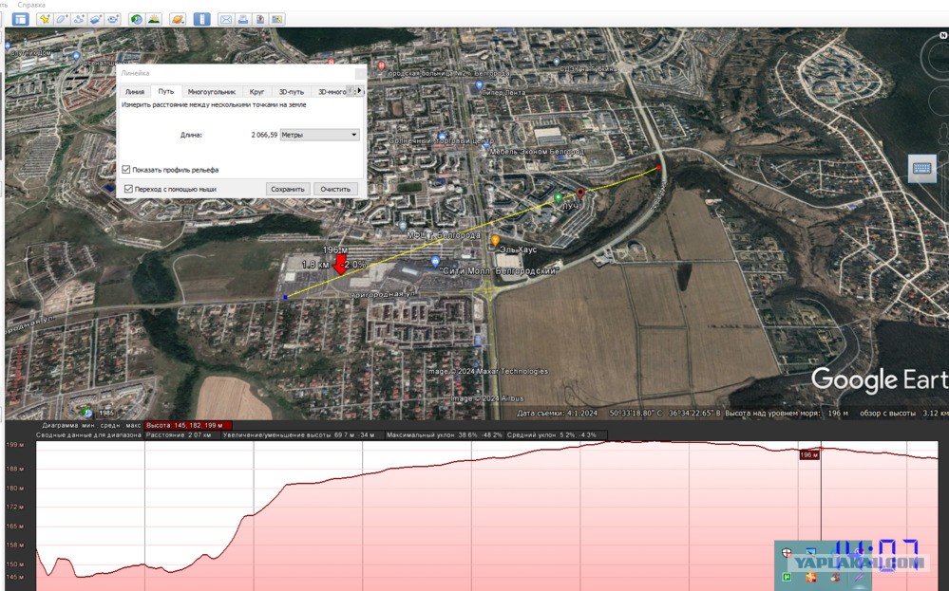
Task: Switch to the Путь tab
Action: (166, 91)
